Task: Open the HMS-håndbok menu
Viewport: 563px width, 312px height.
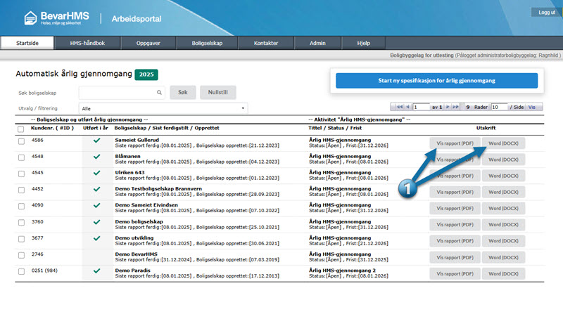Action: [x=88, y=43]
